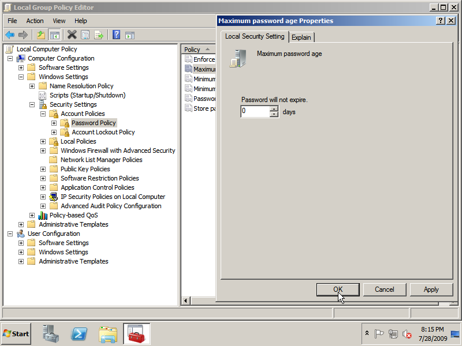
Task: Click the dialog's question-mark help button
Action: (440, 21)
